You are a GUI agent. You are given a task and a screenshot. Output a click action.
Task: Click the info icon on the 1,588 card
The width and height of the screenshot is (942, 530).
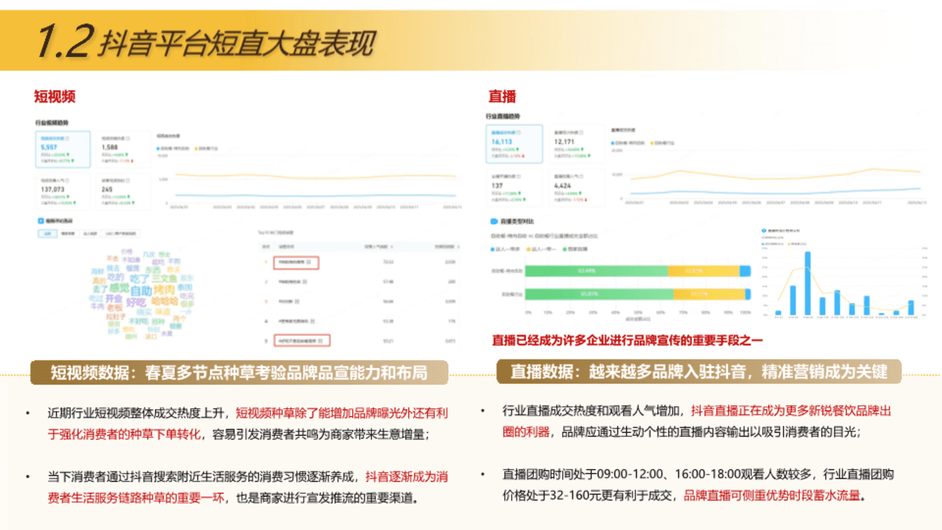pos(128,139)
